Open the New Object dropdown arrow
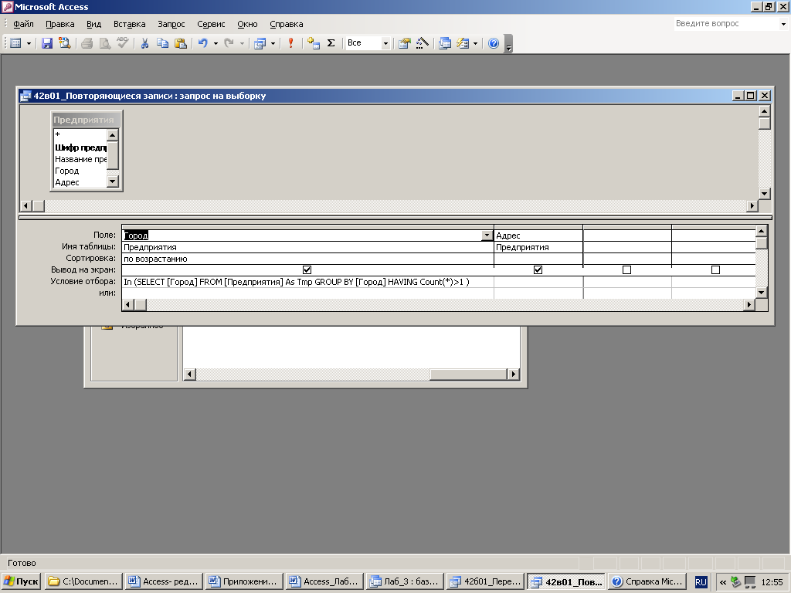The width and height of the screenshot is (791, 593). pos(475,43)
